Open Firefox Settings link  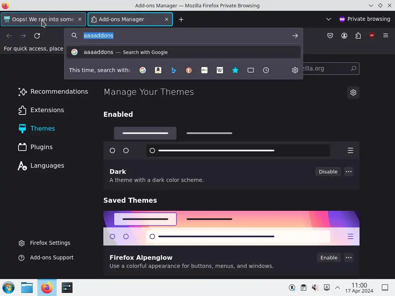pyautogui.click(x=44, y=243)
